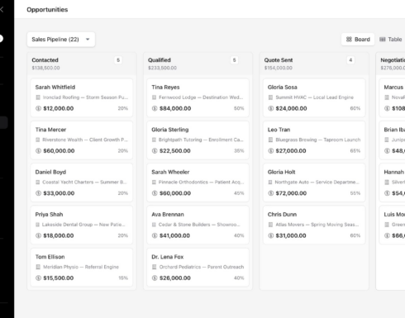This screenshot has height=318, width=405.
Task: Click Bluegrass Brewing — Taproom Launch text
Action: [318, 140]
